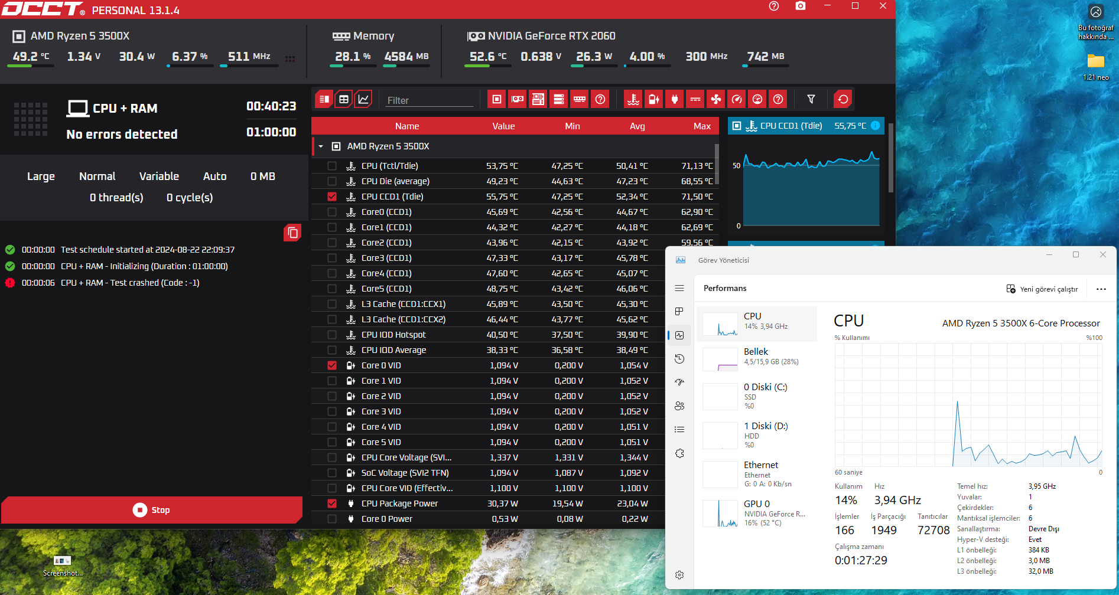Open Task Manager settings gear
The height and width of the screenshot is (595, 1119).
point(679,575)
